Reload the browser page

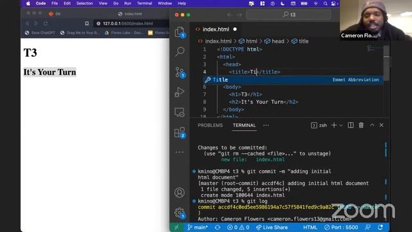46,23
